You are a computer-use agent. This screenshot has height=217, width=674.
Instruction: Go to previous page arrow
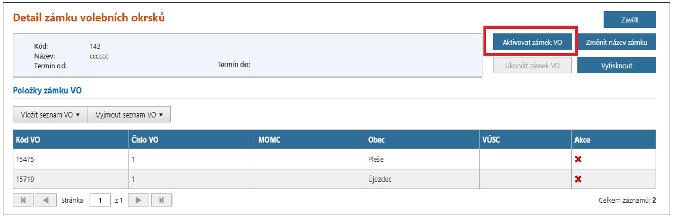coord(46,200)
